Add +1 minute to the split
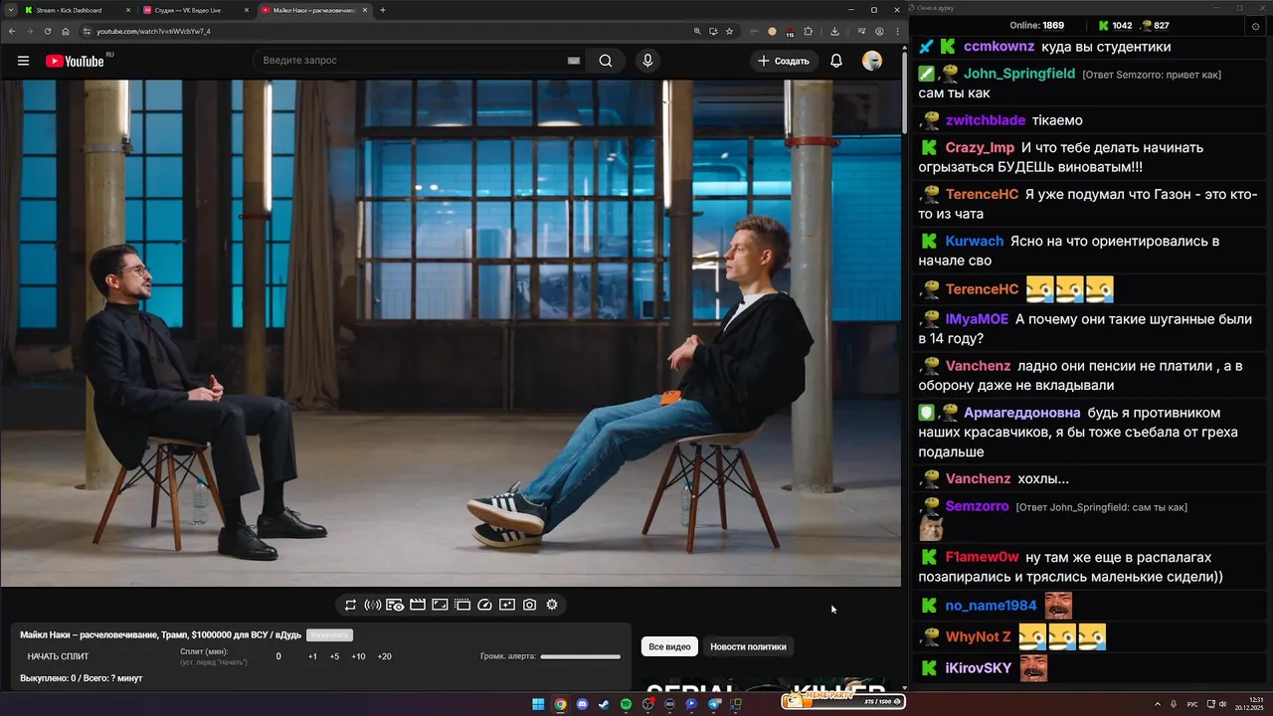This screenshot has height=716, width=1273. pyautogui.click(x=312, y=656)
